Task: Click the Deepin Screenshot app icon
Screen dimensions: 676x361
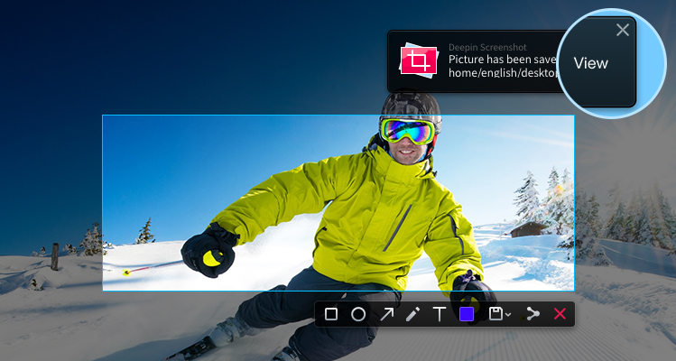Action: pos(419,60)
